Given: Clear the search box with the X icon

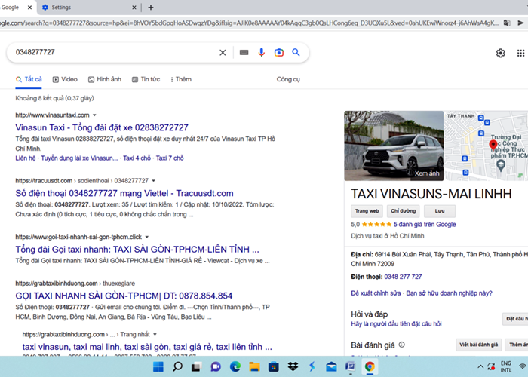Looking at the screenshot, I should [x=223, y=53].
